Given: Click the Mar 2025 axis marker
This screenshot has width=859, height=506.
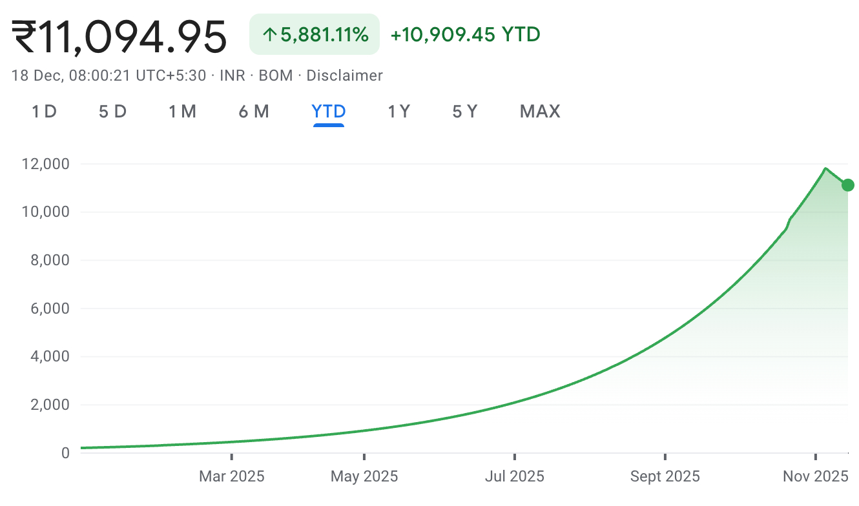Looking at the screenshot, I should tap(231, 476).
